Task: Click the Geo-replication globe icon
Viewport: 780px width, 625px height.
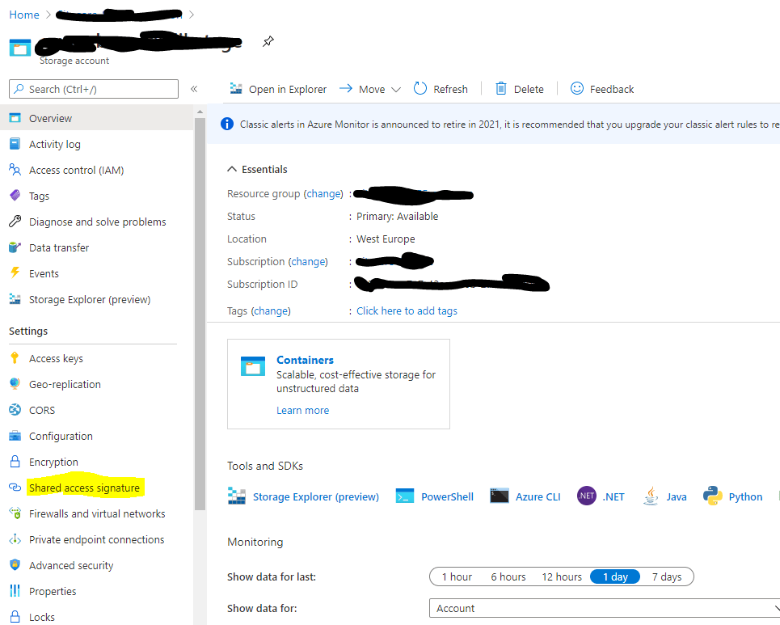Action: tap(15, 384)
